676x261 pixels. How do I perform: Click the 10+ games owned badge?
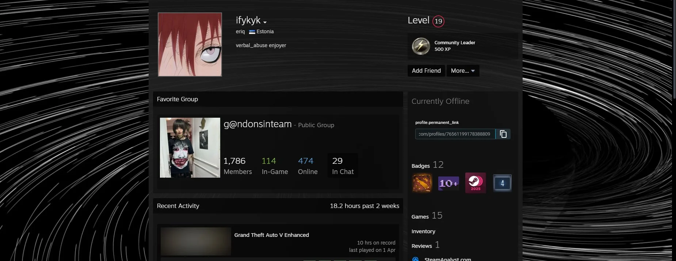coord(448,183)
